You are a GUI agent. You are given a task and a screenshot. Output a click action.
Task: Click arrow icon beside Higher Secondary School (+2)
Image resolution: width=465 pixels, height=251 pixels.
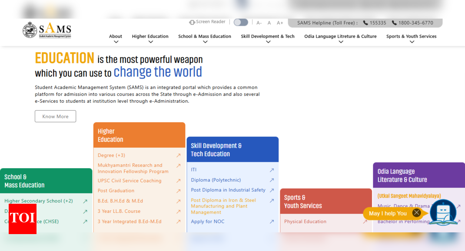click(x=85, y=201)
